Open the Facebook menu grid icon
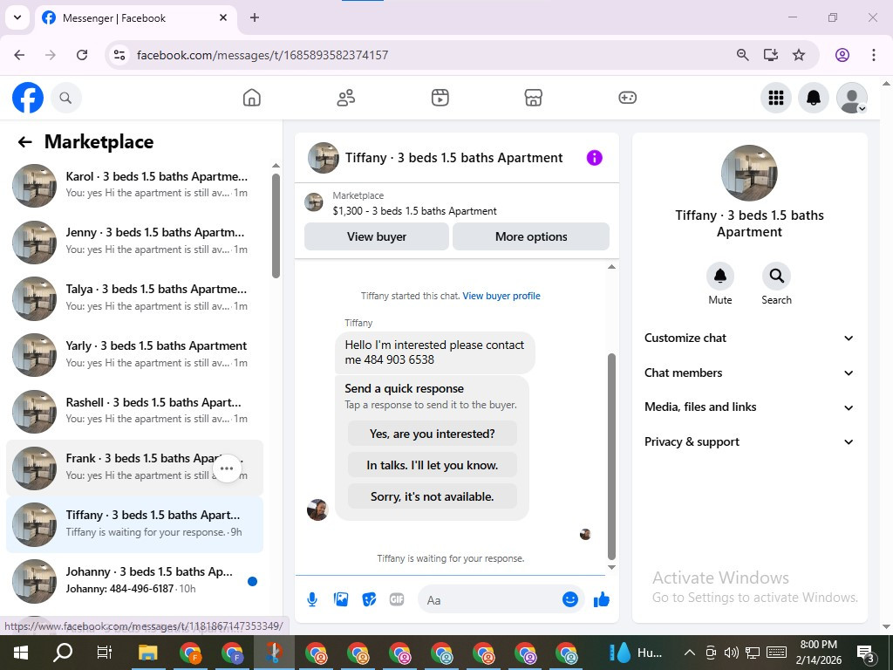 [775, 98]
